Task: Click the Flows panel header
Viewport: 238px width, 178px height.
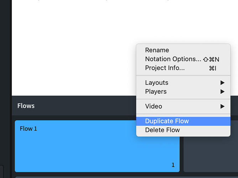Action: [26, 106]
